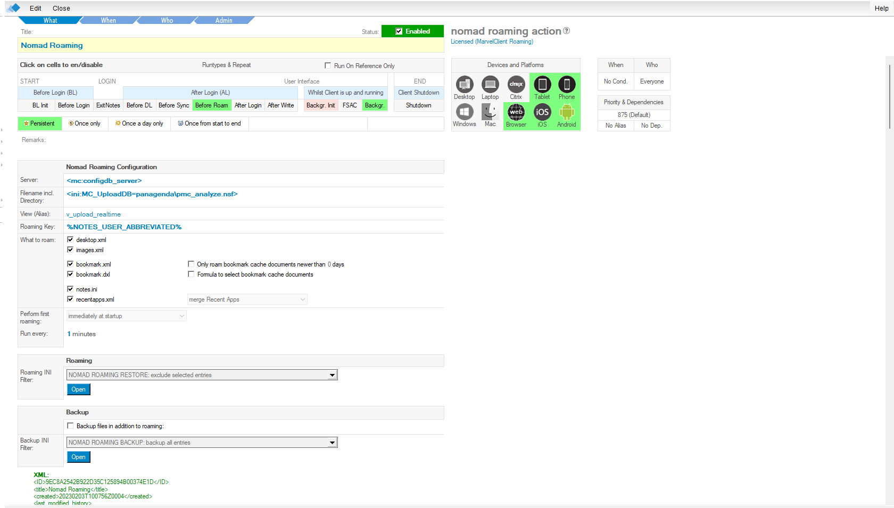Toggle the FSAC runtype cell

[x=350, y=105]
